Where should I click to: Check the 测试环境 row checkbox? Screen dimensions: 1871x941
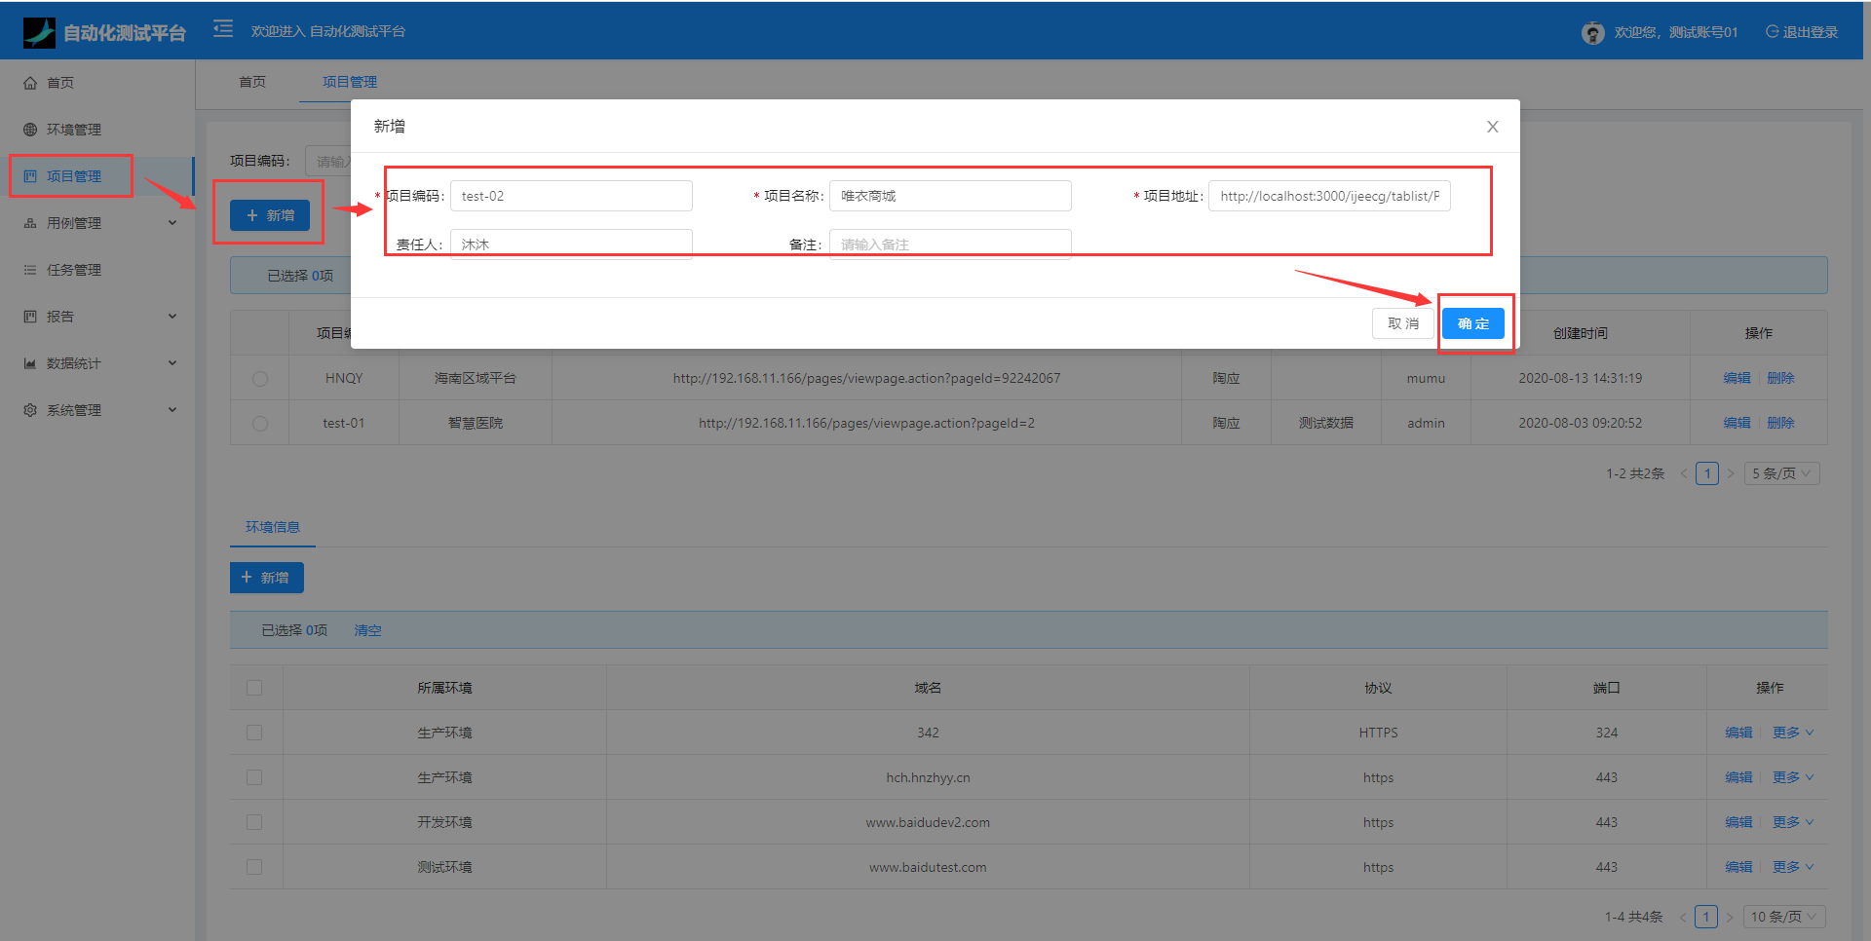(254, 867)
